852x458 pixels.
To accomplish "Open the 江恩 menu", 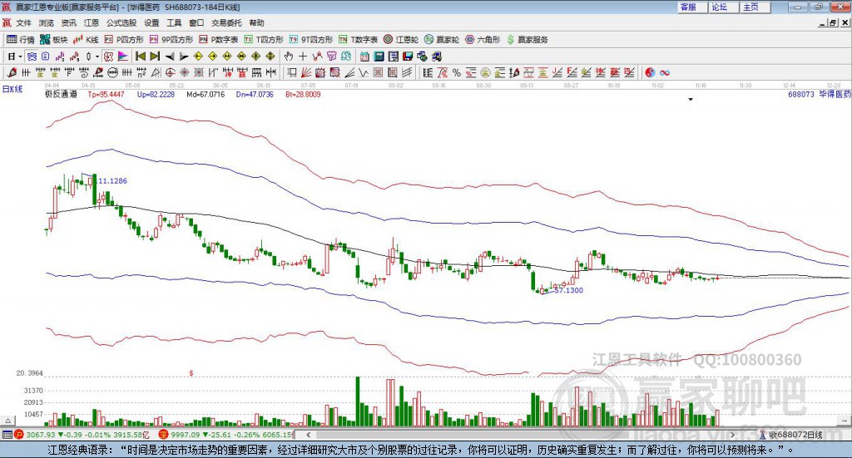I will [91, 23].
